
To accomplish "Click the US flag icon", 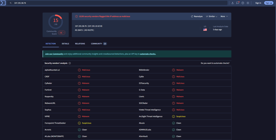I will coord(205,29).
